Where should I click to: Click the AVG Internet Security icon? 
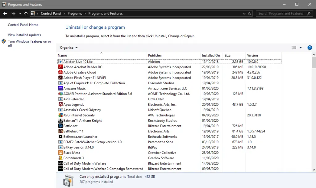60,115
